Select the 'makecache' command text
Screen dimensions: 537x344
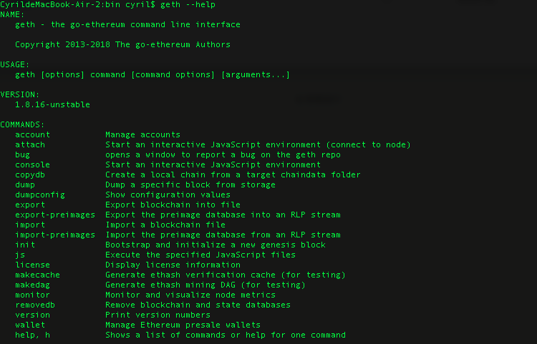click(38, 275)
